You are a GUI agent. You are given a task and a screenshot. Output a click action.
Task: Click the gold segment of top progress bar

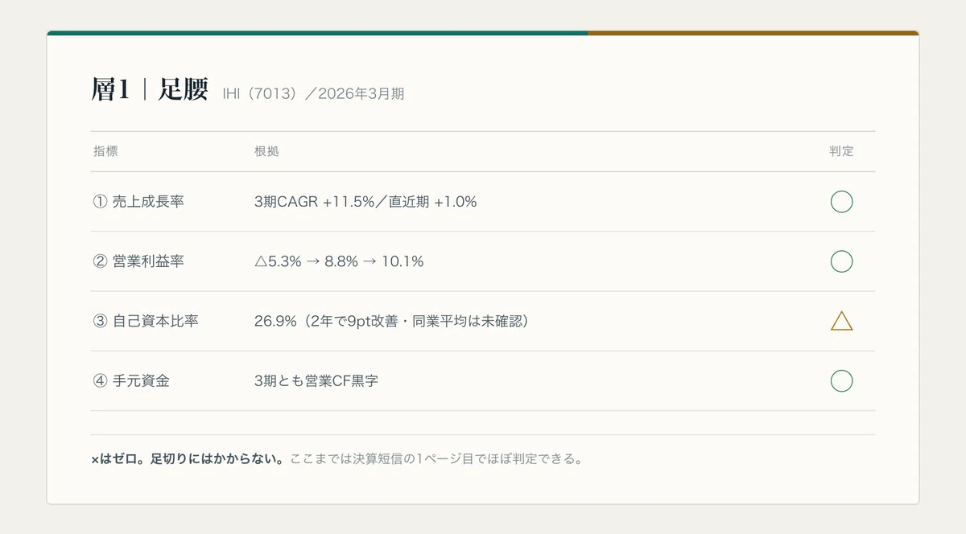pyautogui.click(x=753, y=33)
